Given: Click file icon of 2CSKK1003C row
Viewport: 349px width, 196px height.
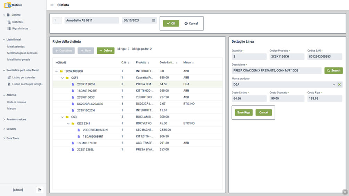Looking at the screenshot, I should 73,97.
